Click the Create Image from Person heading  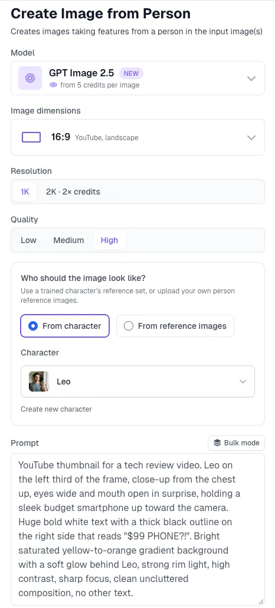pyautogui.click(x=100, y=14)
